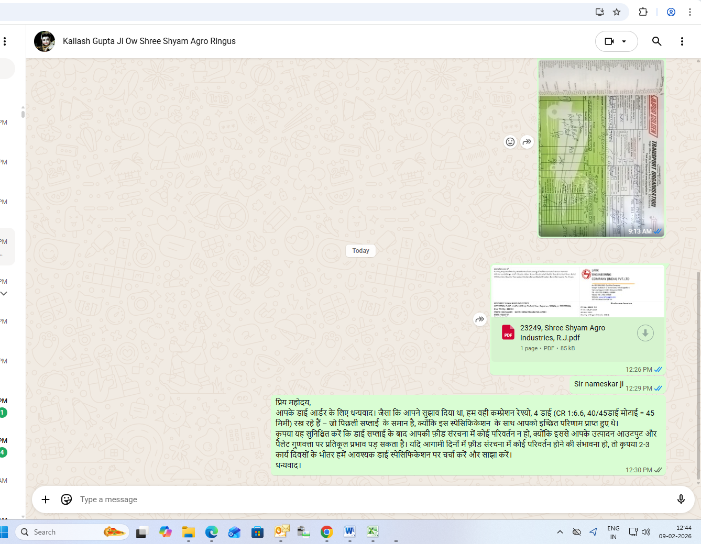Image resolution: width=701 pixels, height=544 pixels.
Task: Open video call options dropdown arrow
Action: coord(624,41)
